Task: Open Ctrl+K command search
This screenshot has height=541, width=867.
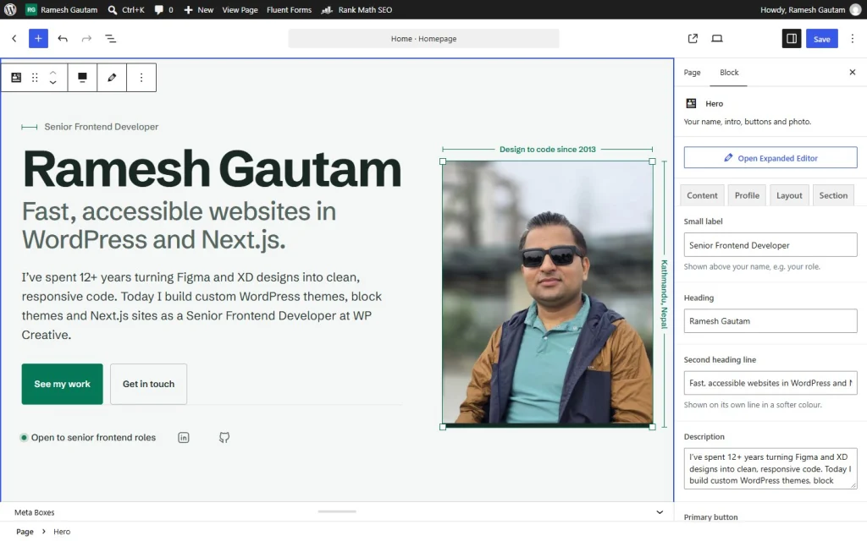Action: point(126,9)
